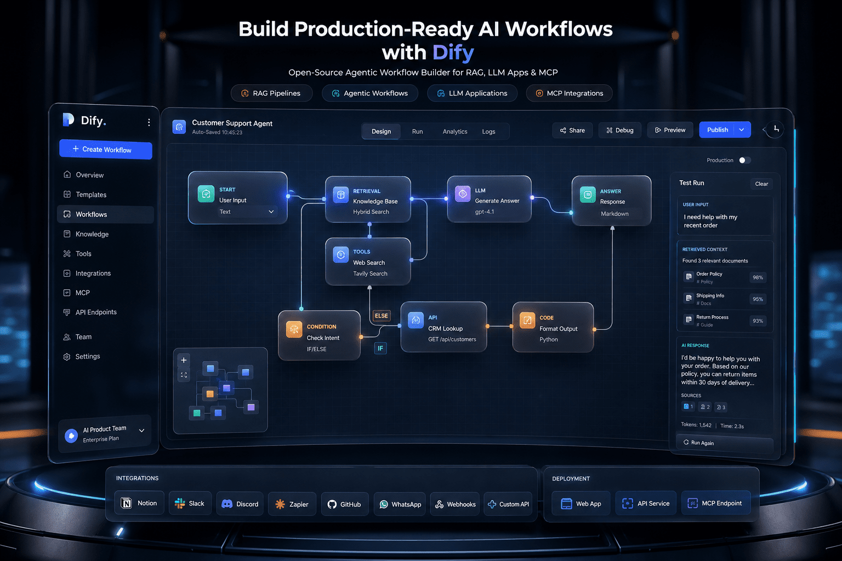Image resolution: width=842 pixels, height=561 pixels.
Task: Click the API Service deployment icon
Action: pyautogui.click(x=628, y=503)
